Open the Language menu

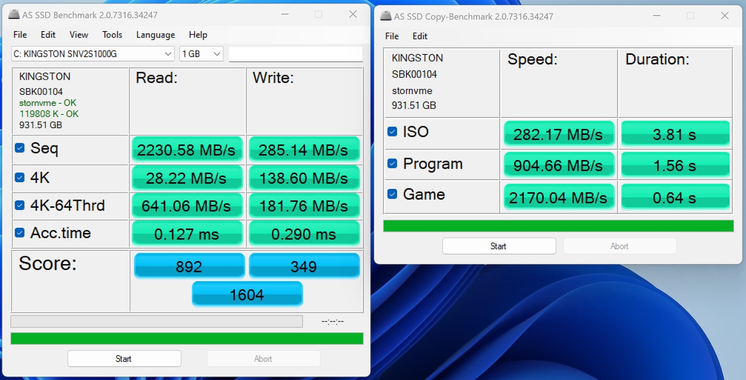155,35
